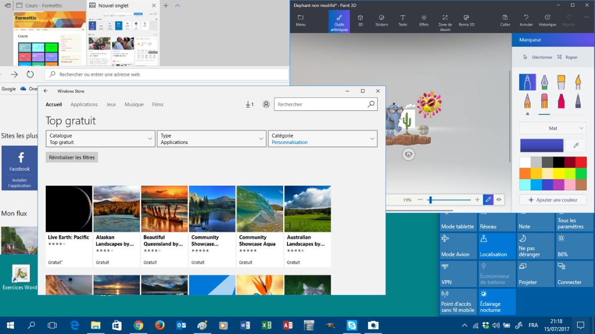Click the 3D view rotate handle under the scene
595x334 pixels.
pyautogui.click(x=409, y=154)
